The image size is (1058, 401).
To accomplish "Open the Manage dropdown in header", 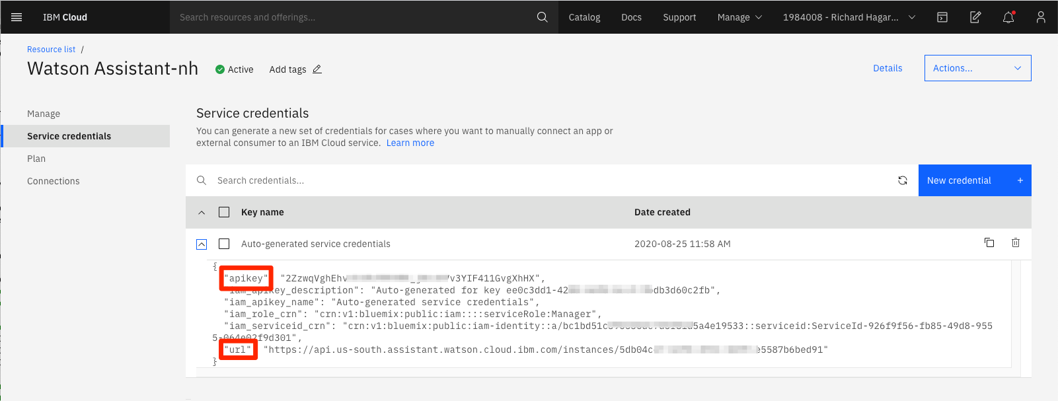I will click(739, 17).
